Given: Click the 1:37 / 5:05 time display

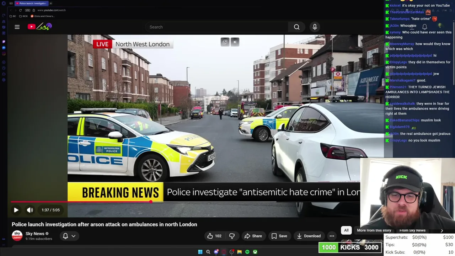Looking at the screenshot, I should point(50,210).
